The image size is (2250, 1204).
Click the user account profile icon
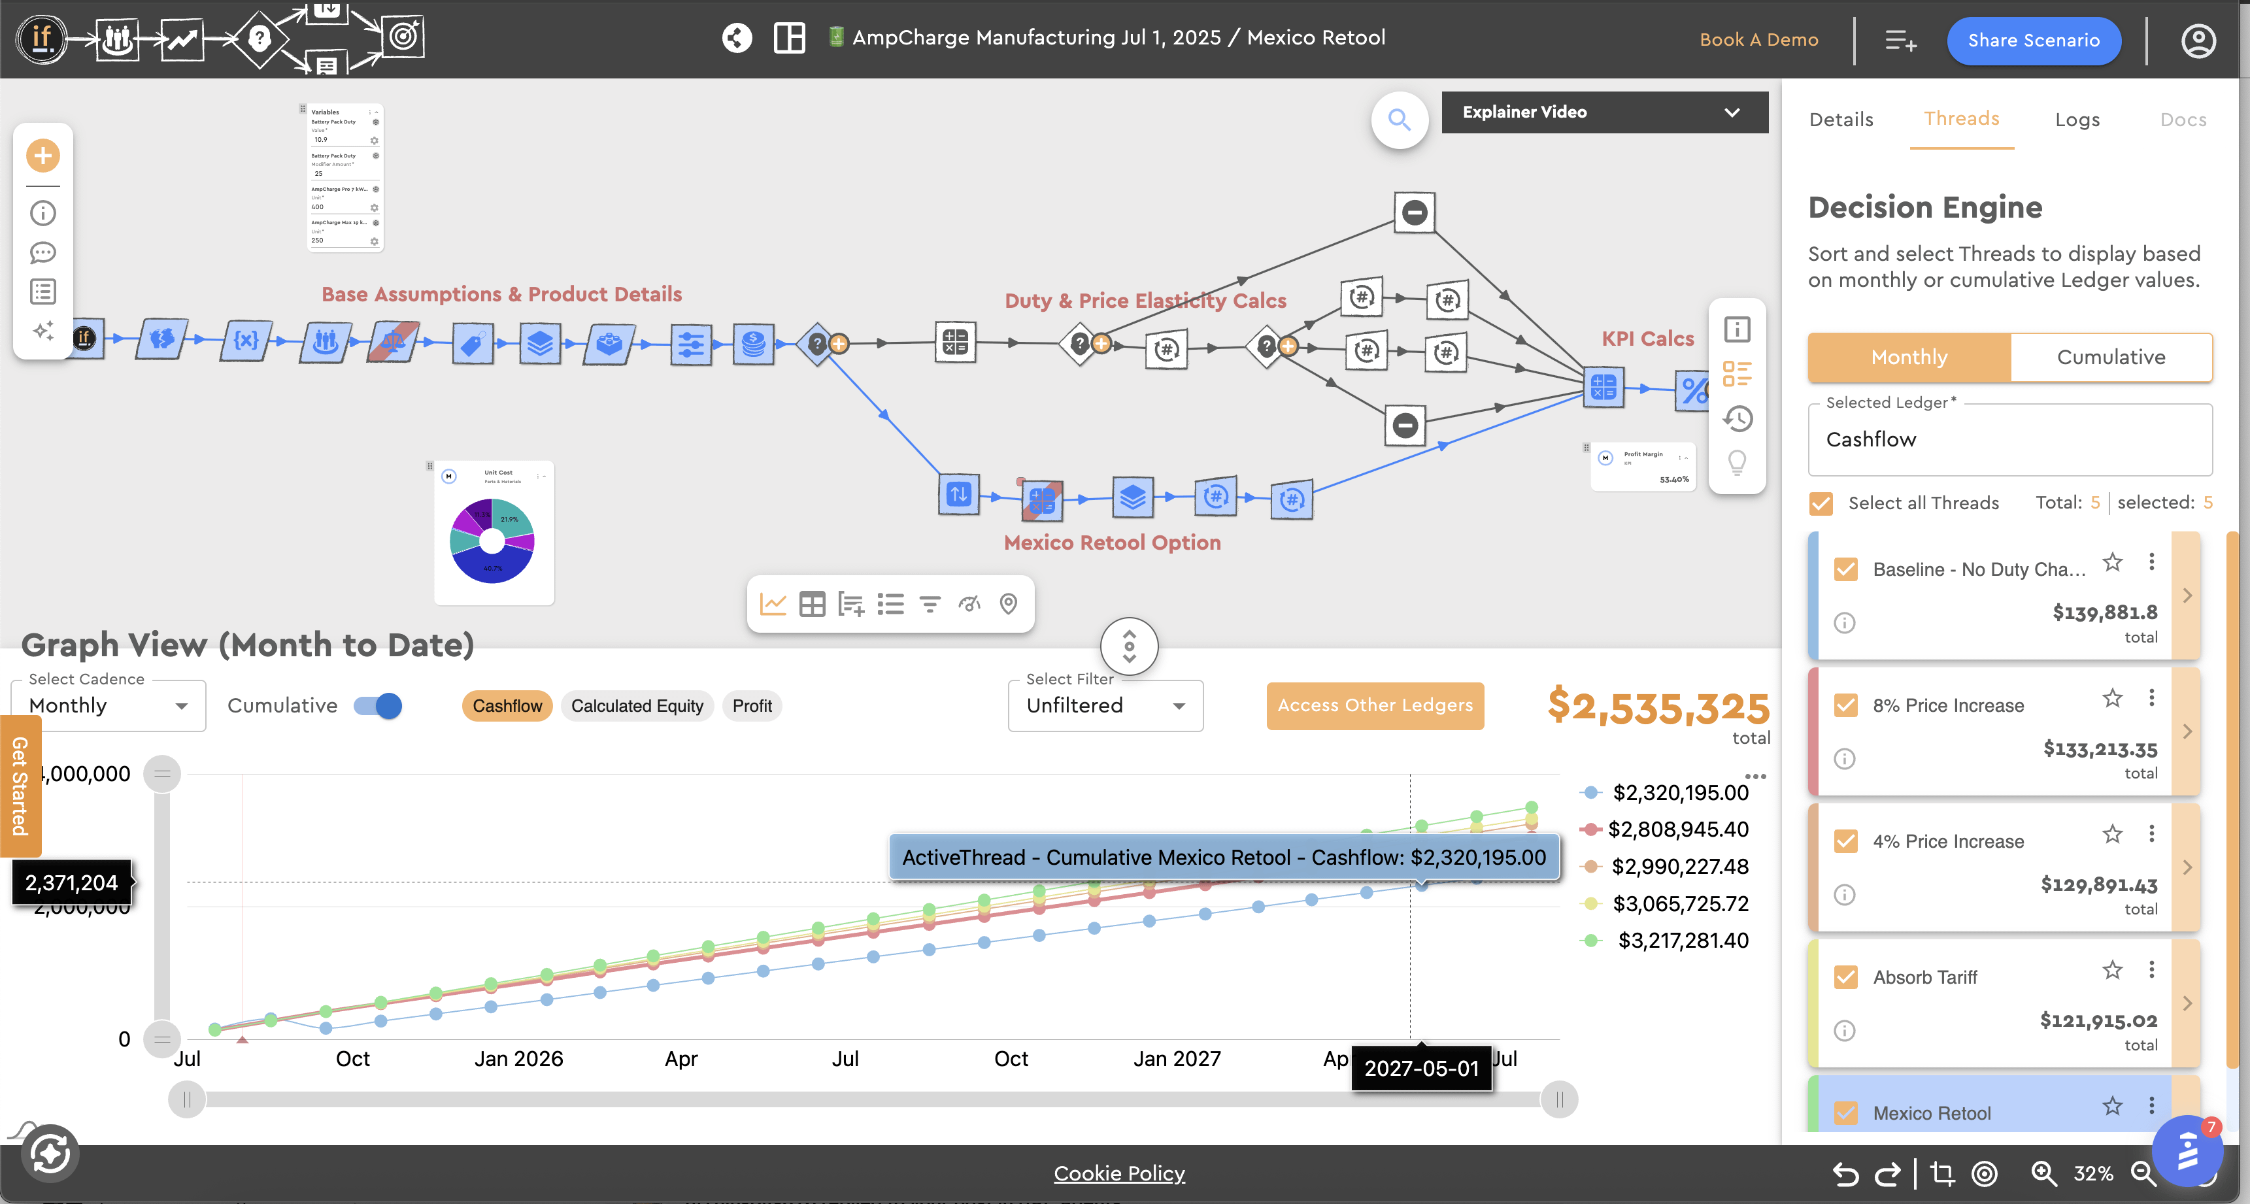click(2198, 40)
